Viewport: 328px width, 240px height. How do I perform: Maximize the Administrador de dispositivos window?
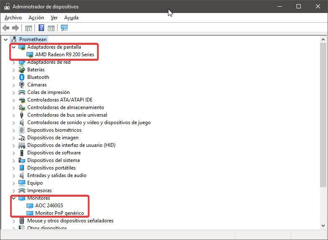coord(299,6)
